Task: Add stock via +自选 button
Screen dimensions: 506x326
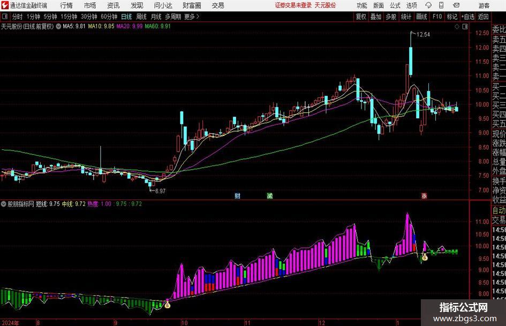Action: [x=468, y=17]
